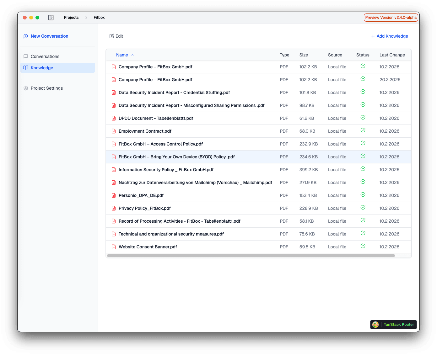Click the Project Settings gear icon
The height and width of the screenshot is (355, 437).
pos(26,88)
